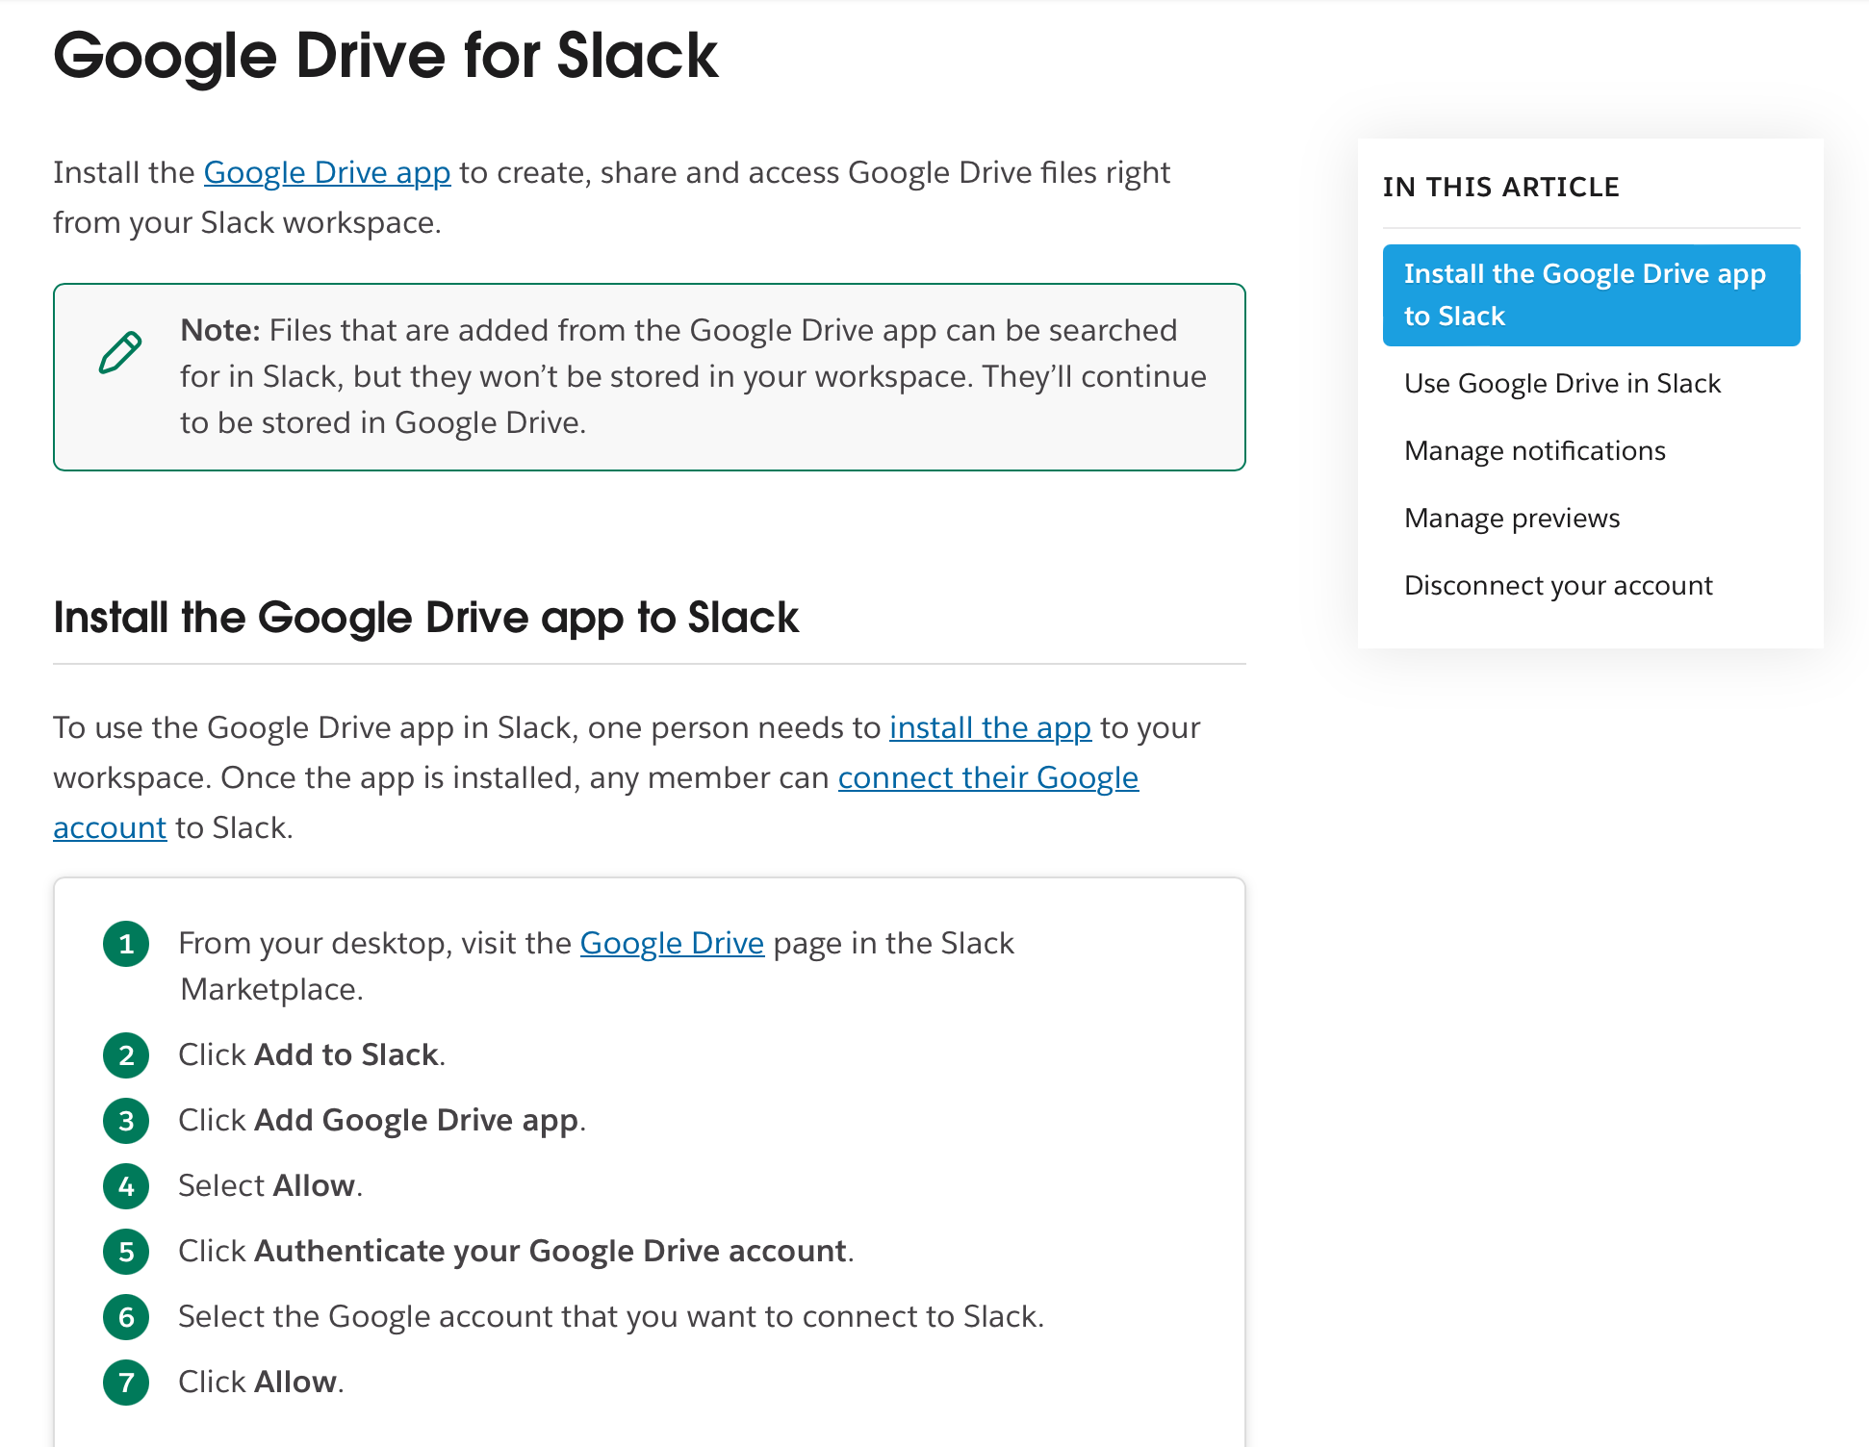
Task: Click the 'Add Google Drive app' text
Action: [417, 1120]
